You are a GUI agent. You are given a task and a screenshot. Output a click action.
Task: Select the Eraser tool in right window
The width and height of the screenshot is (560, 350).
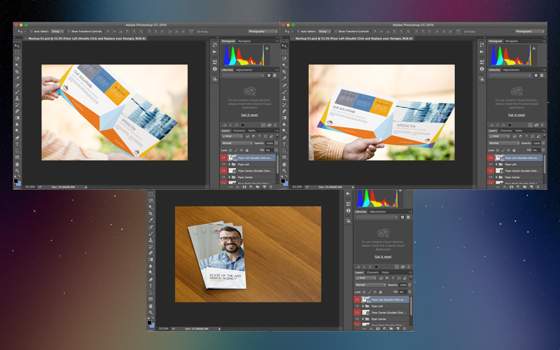tap(284, 111)
